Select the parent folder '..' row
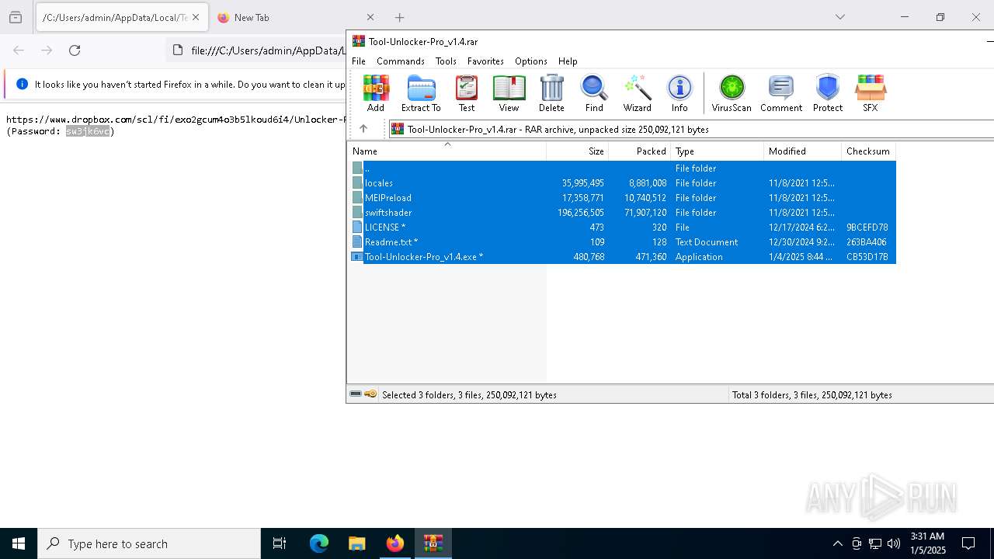This screenshot has height=559, width=994. pos(622,168)
